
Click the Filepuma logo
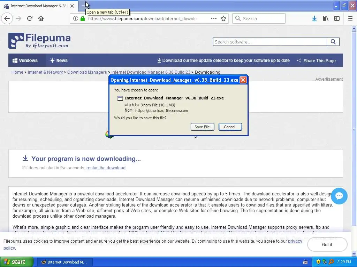tap(39, 41)
